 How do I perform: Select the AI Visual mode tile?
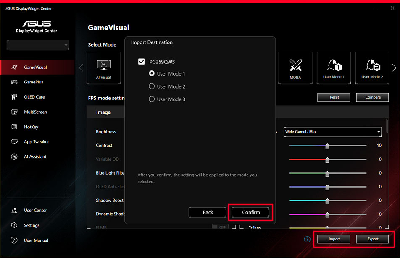[x=103, y=68]
